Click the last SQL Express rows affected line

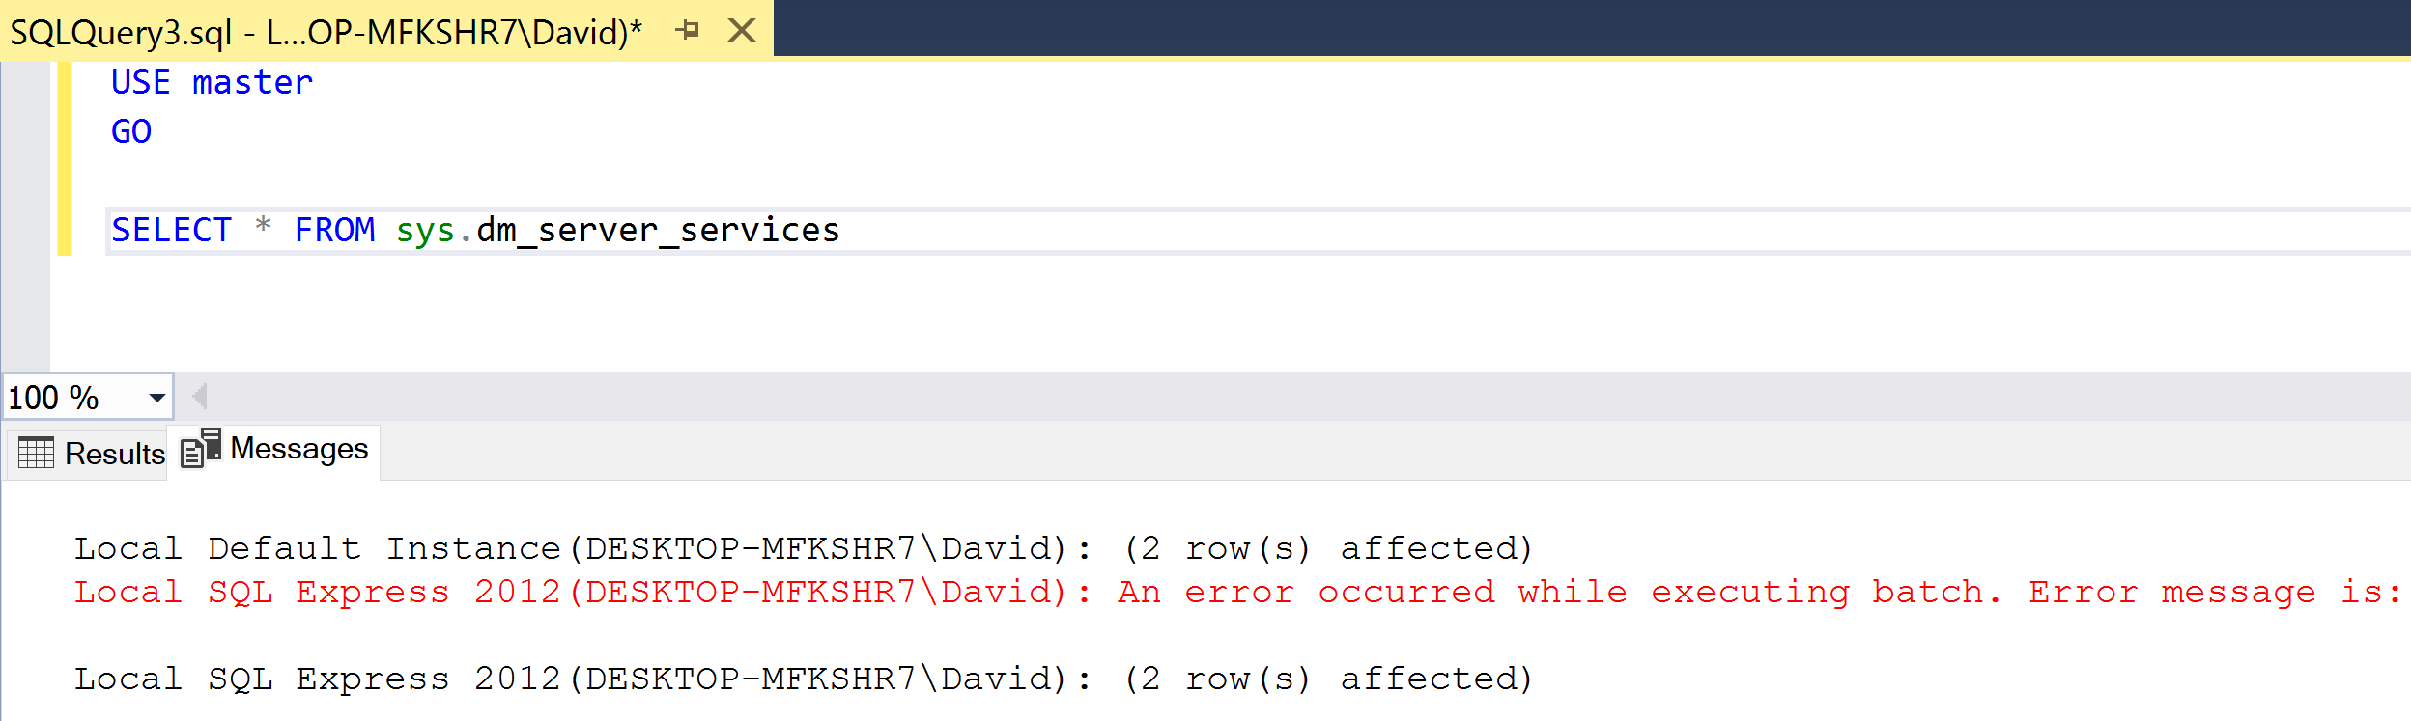pyautogui.click(x=802, y=679)
